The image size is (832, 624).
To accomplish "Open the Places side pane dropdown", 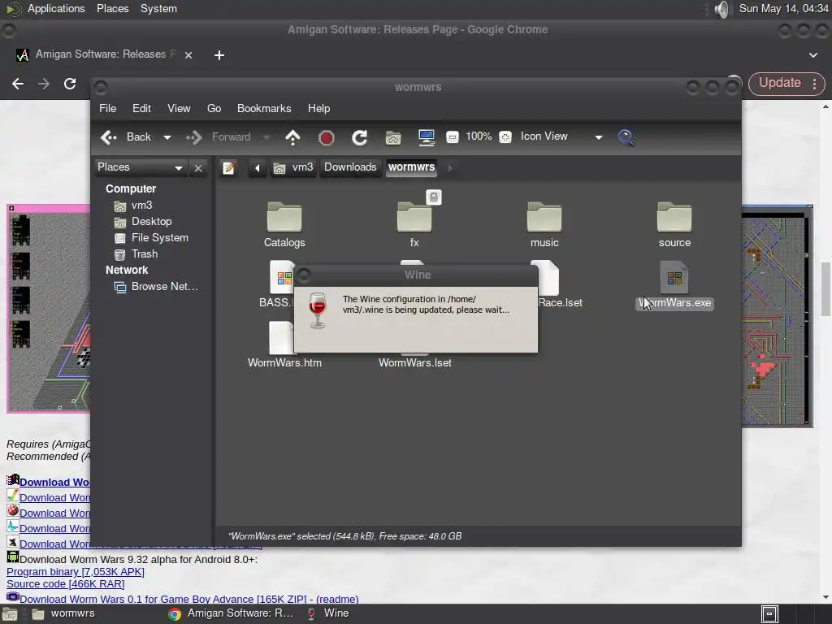I will [x=140, y=167].
